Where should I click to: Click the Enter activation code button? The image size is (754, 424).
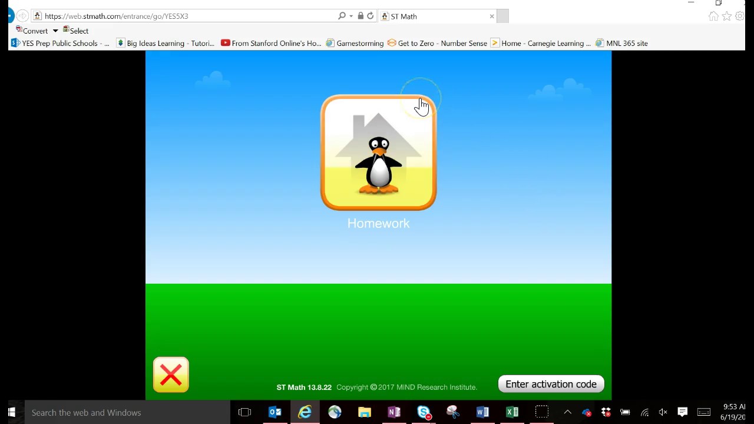551,384
